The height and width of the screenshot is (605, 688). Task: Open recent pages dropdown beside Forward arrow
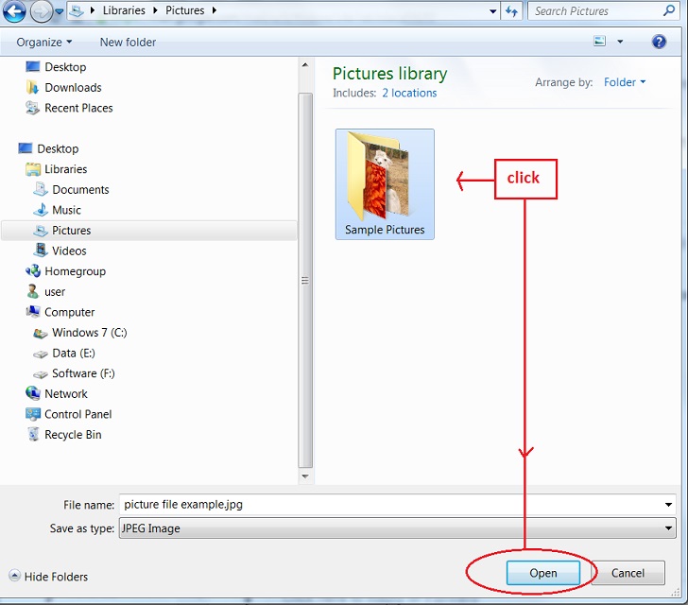(60, 11)
